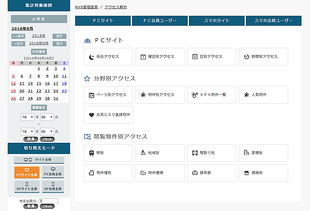The height and width of the screenshot is (211, 310).
Task: Go to previous year with <<前年
Action: click(18, 36)
